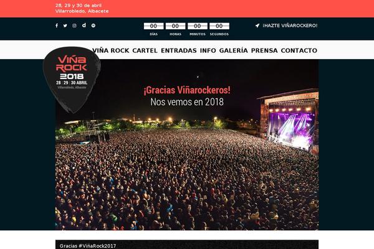Go to the ENTRADAS page
Screen dimensions: 374x249
point(179,50)
